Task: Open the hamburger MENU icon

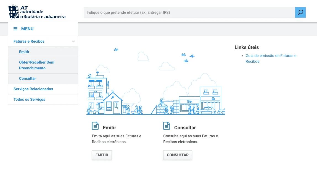Action: (15, 29)
